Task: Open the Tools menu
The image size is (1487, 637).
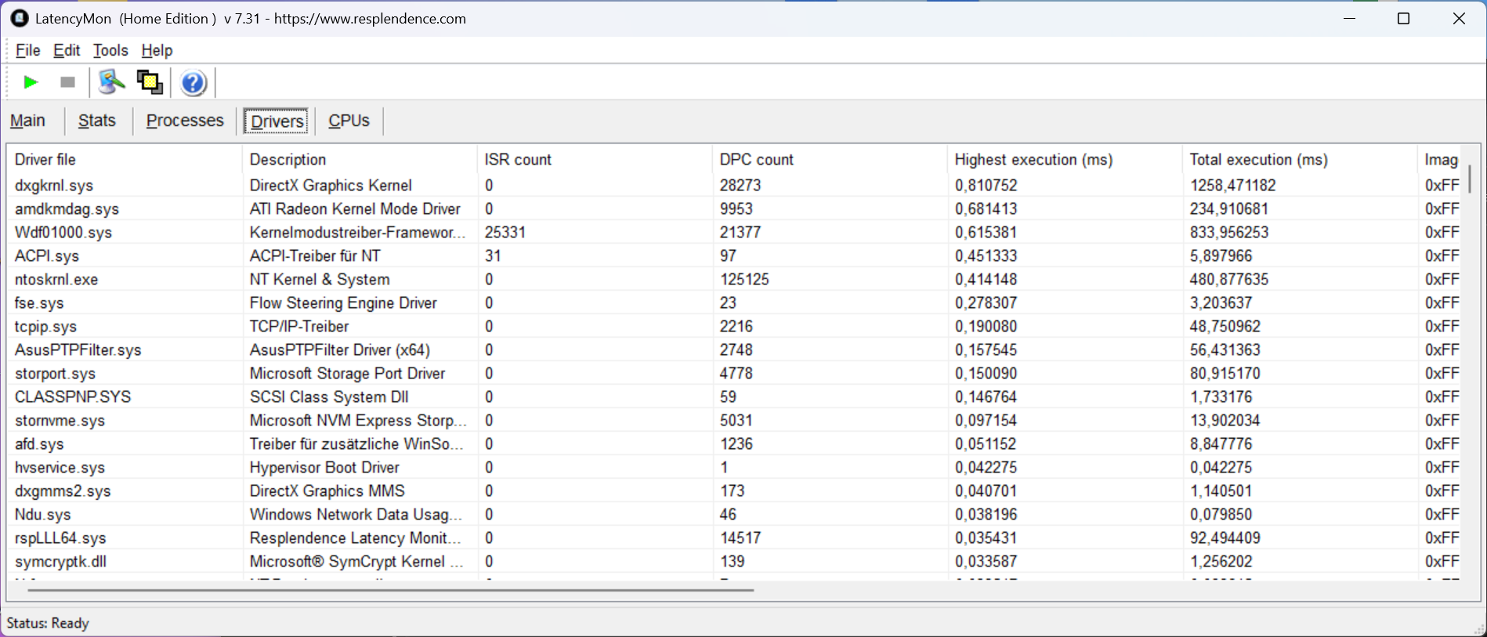Action: pos(110,50)
